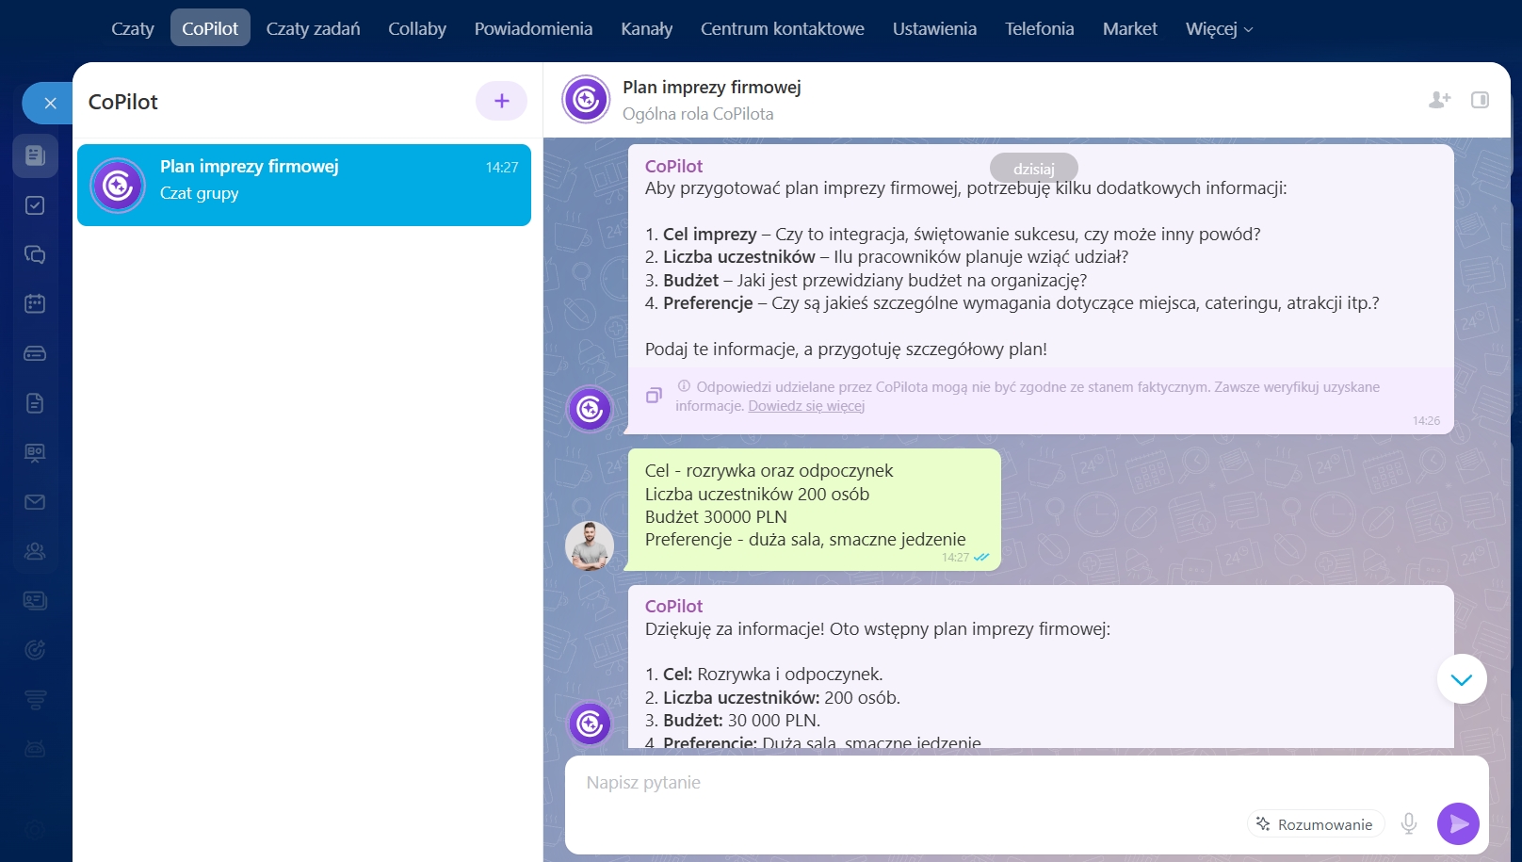Go to the Collaby tab
The height and width of the screenshot is (862, 1522).
point(417,28)
